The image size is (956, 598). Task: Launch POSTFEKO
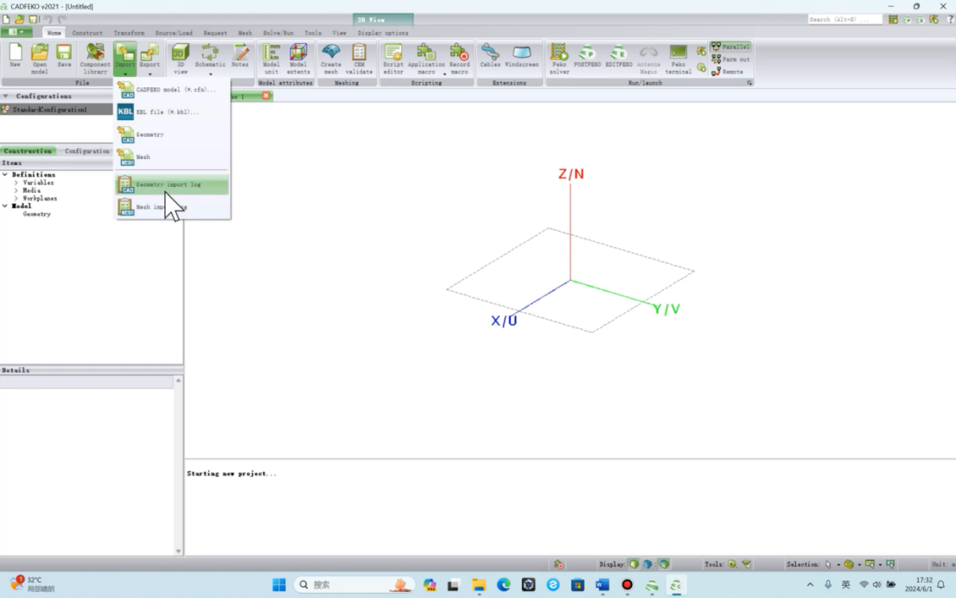[587, 55]
